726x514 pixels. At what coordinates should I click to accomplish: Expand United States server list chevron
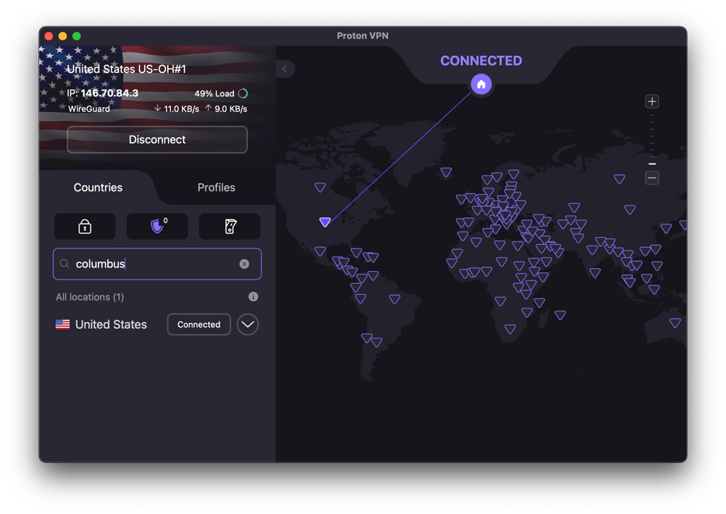247,324
